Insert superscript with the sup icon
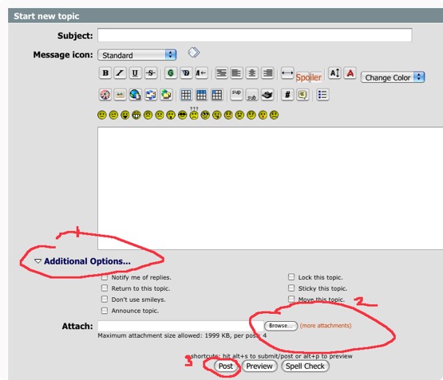 [x=236, y=95]
